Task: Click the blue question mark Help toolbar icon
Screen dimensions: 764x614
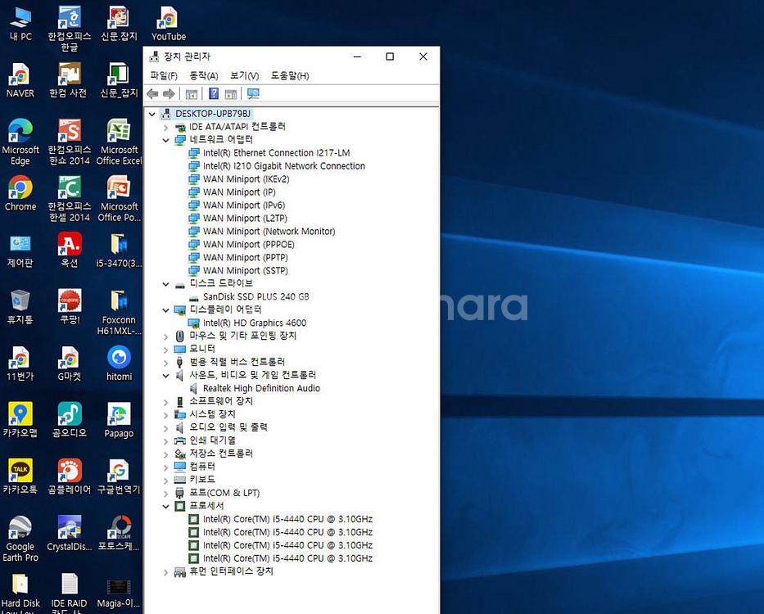Action: pos(214,93)
